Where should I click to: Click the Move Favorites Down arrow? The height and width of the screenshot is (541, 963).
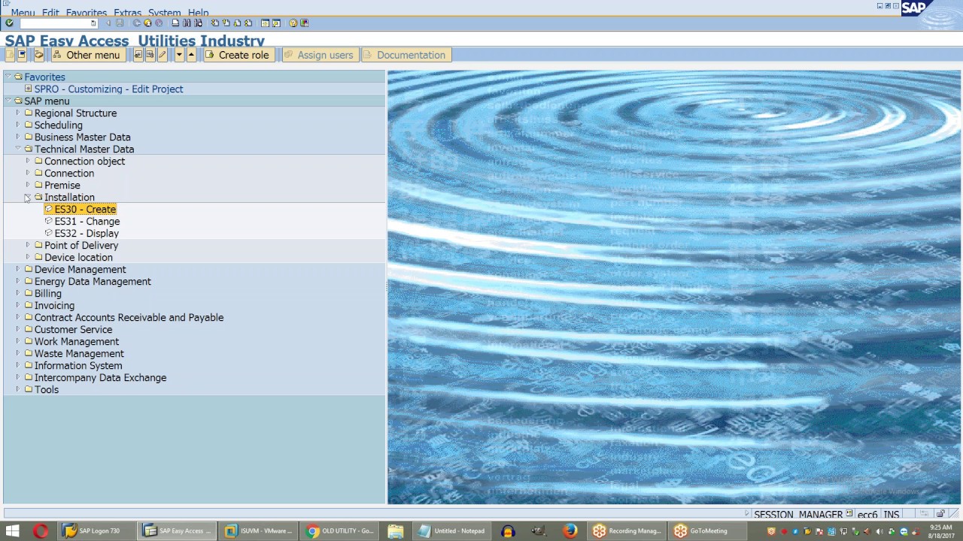coord(179,55)
